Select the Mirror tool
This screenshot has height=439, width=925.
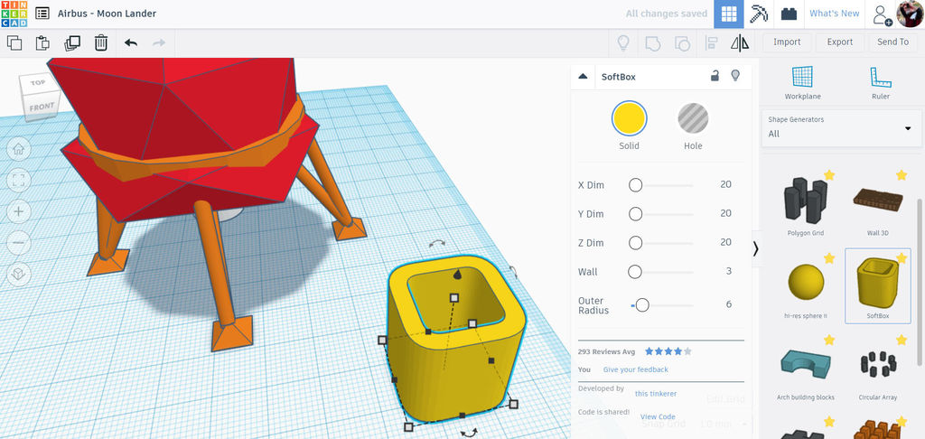[x=740, y=42]
